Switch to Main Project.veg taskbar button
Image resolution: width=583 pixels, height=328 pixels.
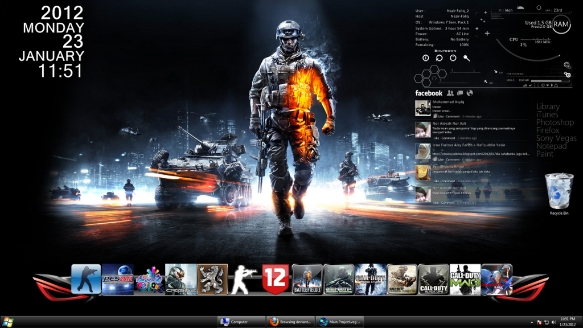coord(339,322)
